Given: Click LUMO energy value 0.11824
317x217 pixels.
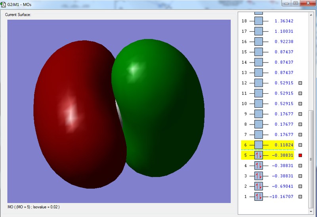Looking at the screenshot, I should (x=284, y=145).
